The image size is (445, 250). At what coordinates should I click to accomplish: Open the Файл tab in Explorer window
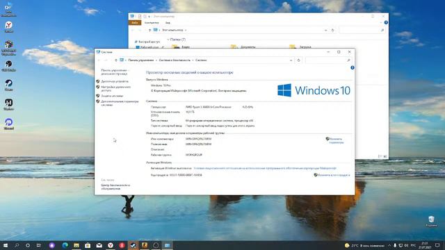[135, 23]
